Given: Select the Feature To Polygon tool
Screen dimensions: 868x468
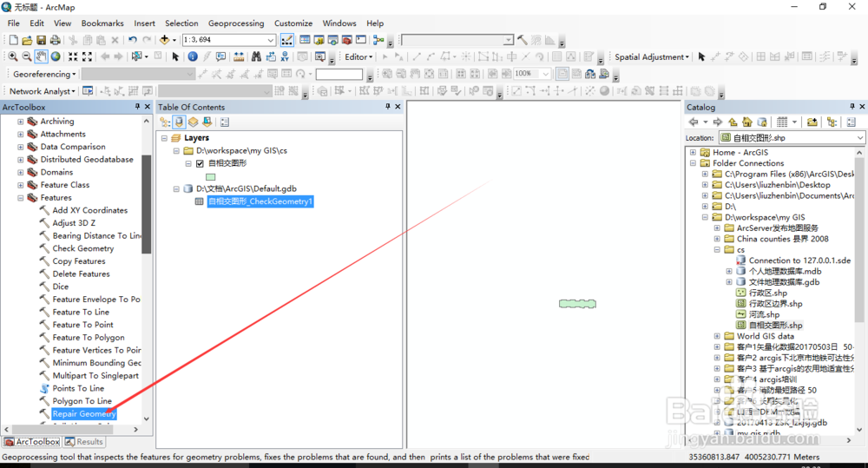Looking at the screenshot, I should [x=89, y=338].
